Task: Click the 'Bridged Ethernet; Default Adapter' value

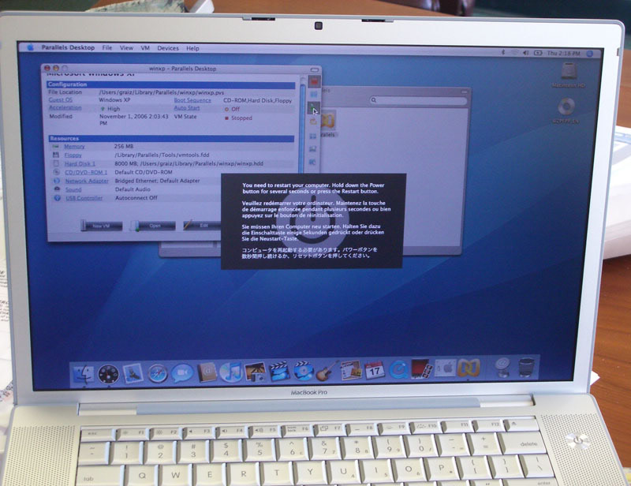Action: point(157,181)
